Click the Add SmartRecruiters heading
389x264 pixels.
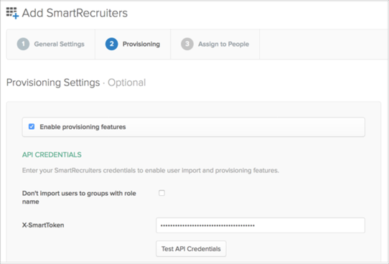pos(75,13)
